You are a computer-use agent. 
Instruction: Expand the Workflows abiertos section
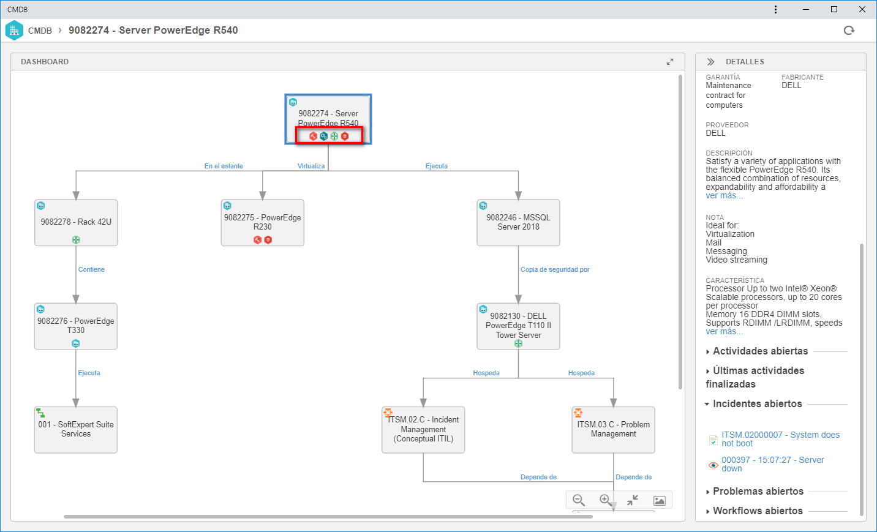coord(754,511)
